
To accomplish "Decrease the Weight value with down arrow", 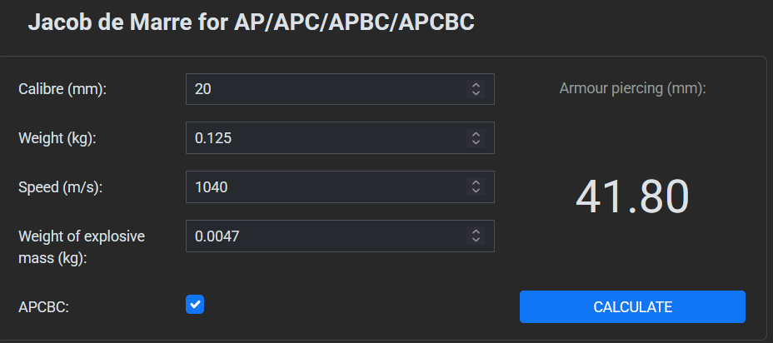I will pos(476,142).
